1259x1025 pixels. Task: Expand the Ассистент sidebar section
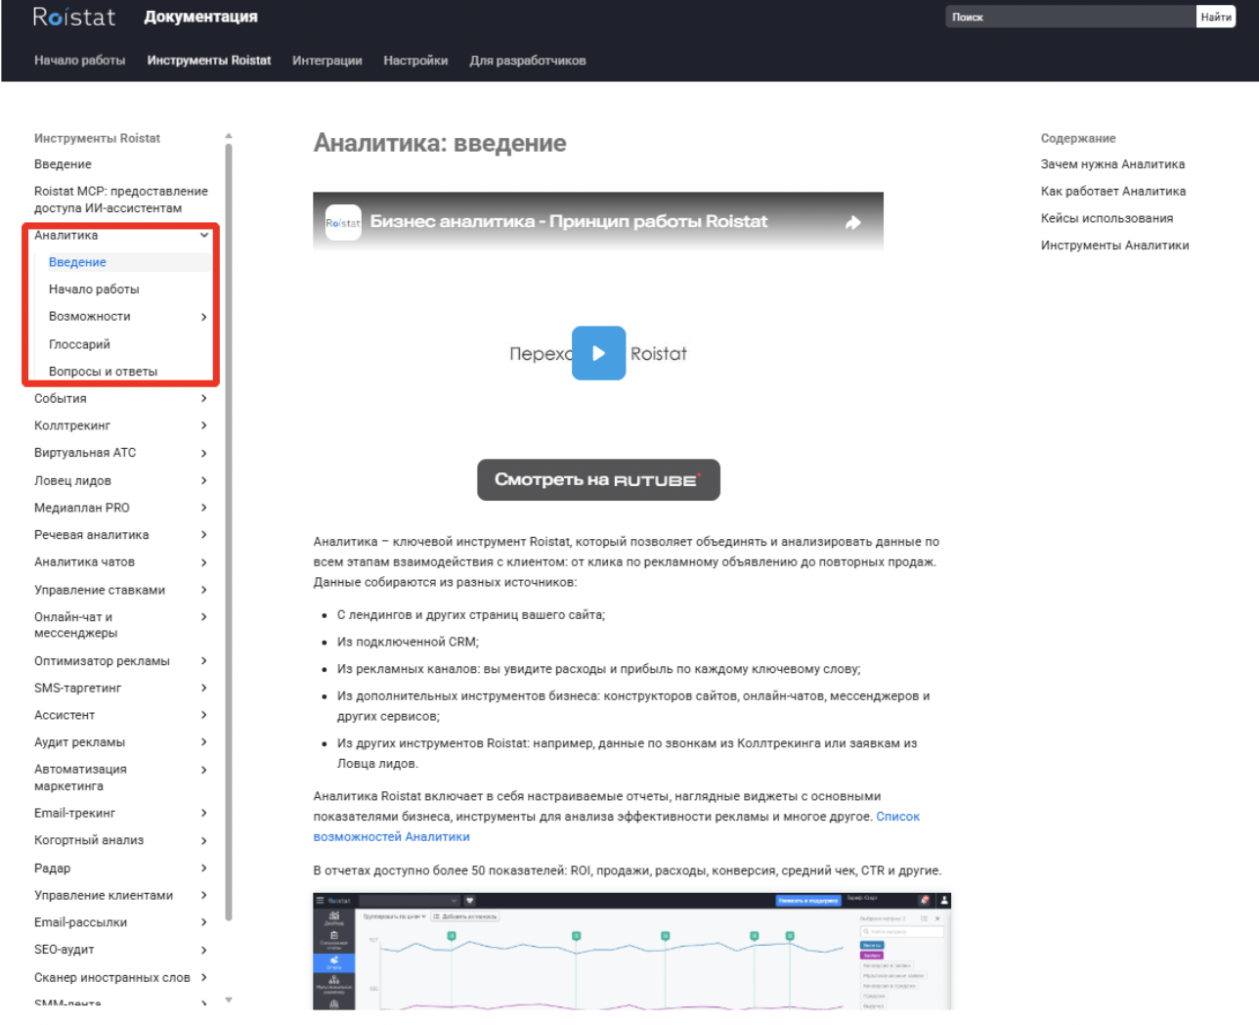point(204,715)
